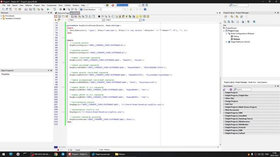Expand Web Documents category in Tool Palette
The image size is (280, 157).
224,110
